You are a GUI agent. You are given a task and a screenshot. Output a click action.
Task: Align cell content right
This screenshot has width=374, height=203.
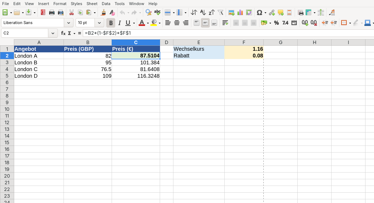click(185, 23)
